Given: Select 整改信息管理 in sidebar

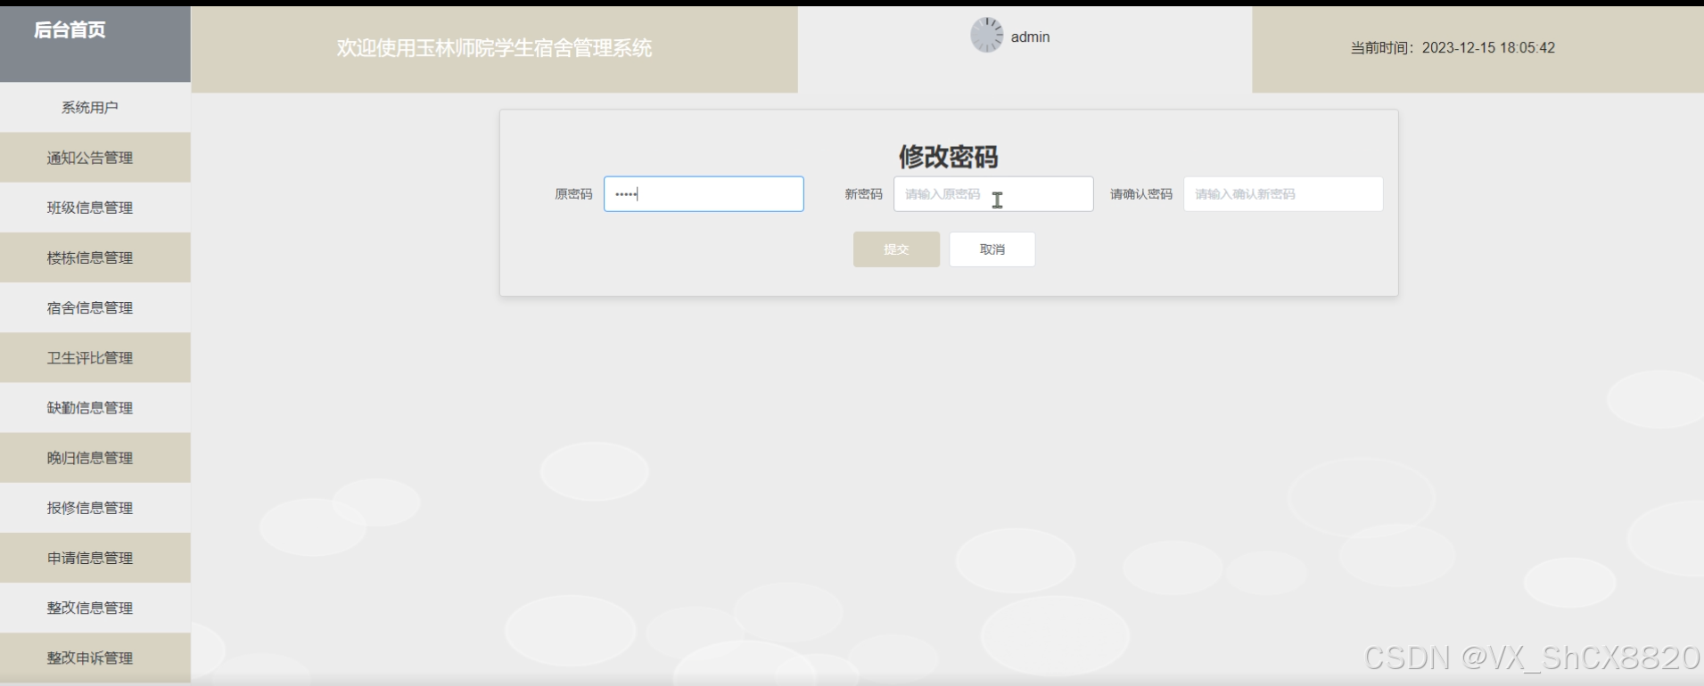Looking at the screenshot, I should [95, 608].
